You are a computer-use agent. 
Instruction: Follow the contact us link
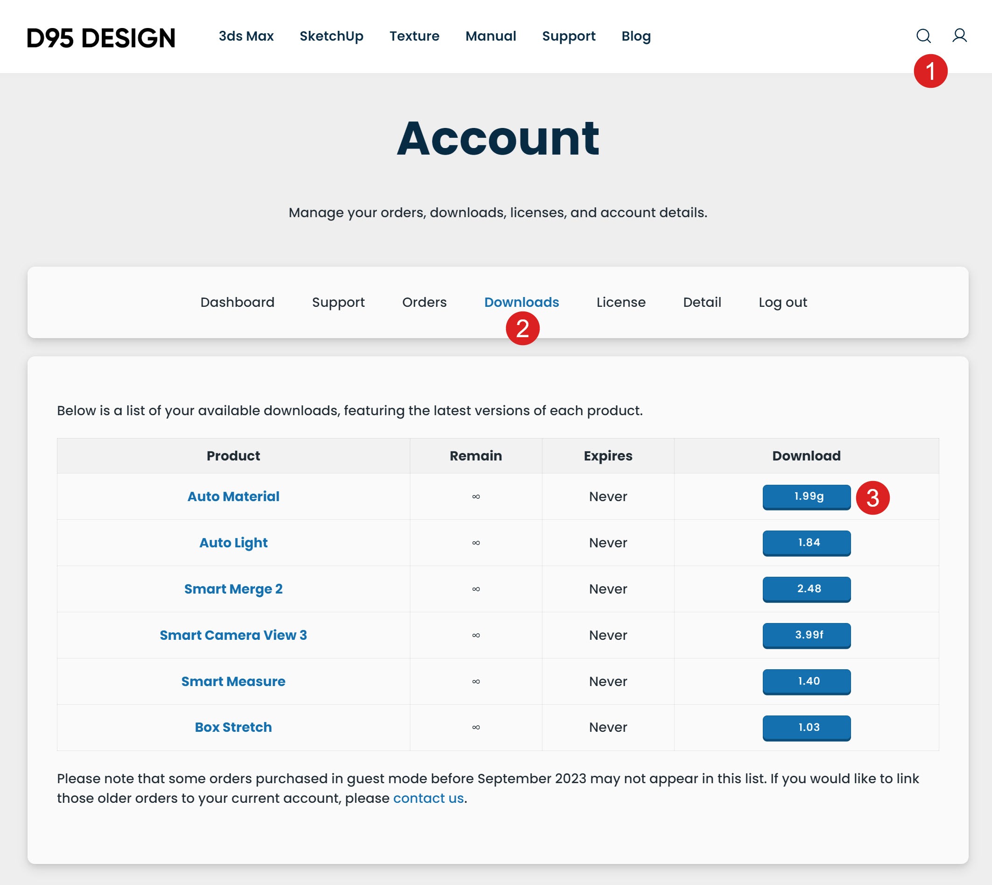point(428,798)
